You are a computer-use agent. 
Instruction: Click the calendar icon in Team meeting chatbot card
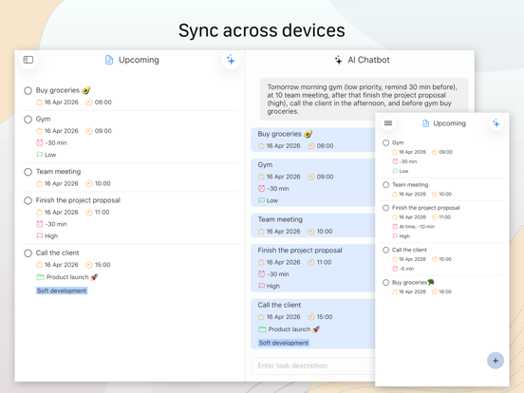[x=261, y=232]
